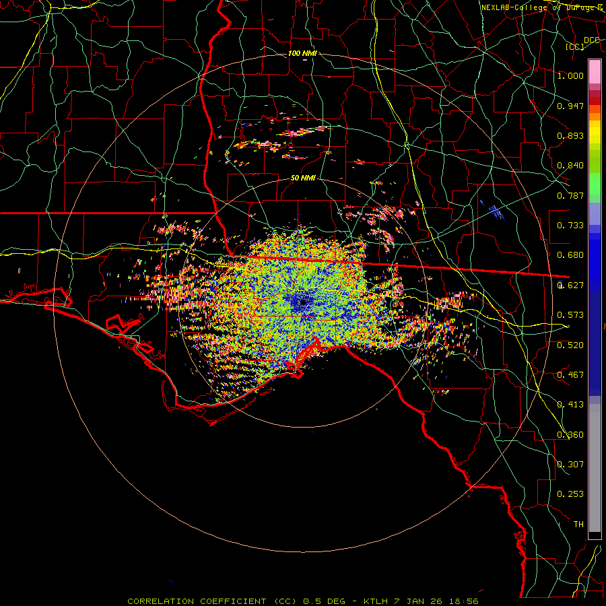Click the pink segment of color bar
The height and width of the screenshot is (606, 606).
click(x=595, y=71)
